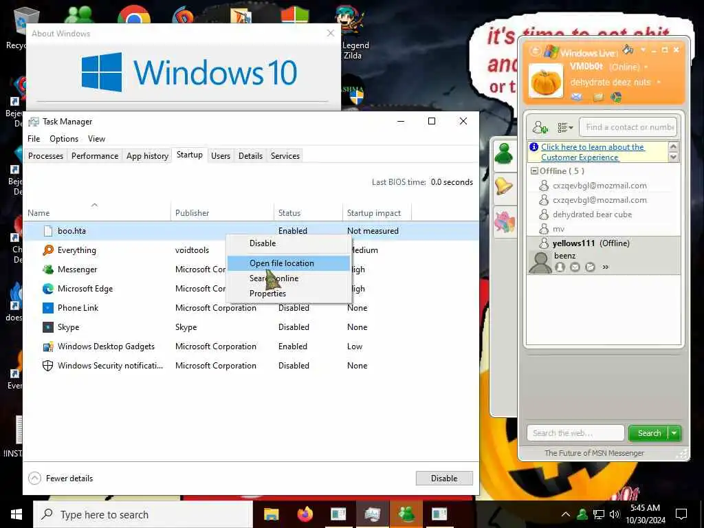
Task: Open File Explorer from the taskbar
Action: pos(271,514)
